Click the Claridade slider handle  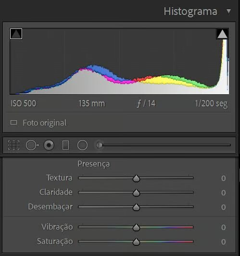136,192
